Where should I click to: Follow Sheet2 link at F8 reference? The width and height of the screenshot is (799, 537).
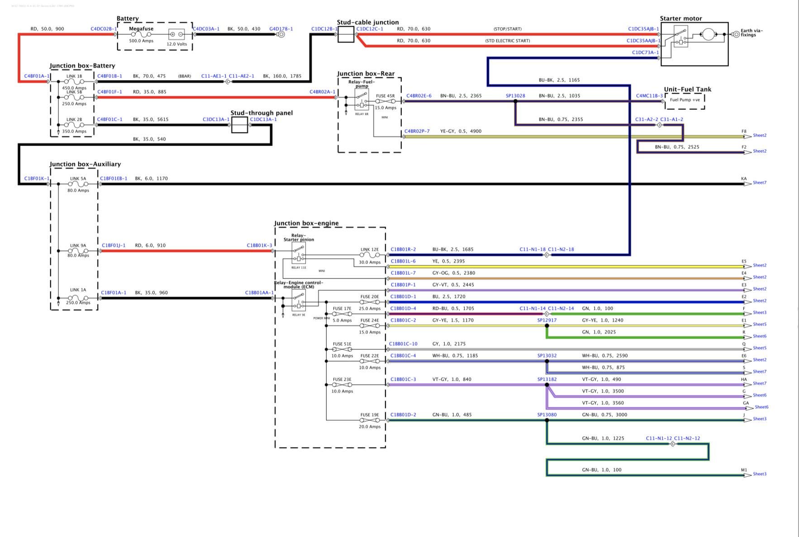tap(759, 135)
